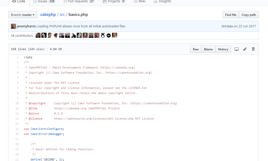
Task: Open file in GitHub Desktop icon
Action: click(x=236, y=49)
